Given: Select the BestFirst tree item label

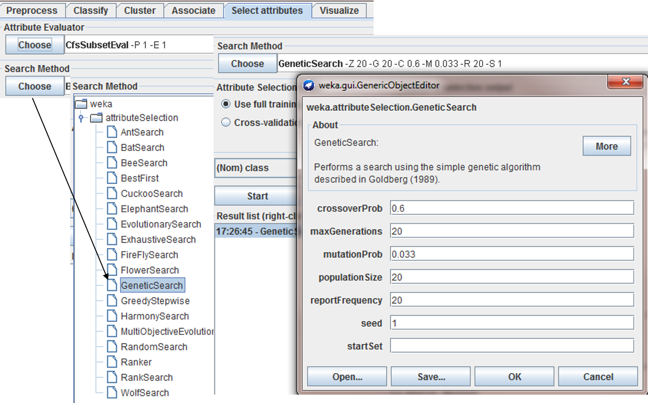Looking at the screenshot, I should 140,178.
